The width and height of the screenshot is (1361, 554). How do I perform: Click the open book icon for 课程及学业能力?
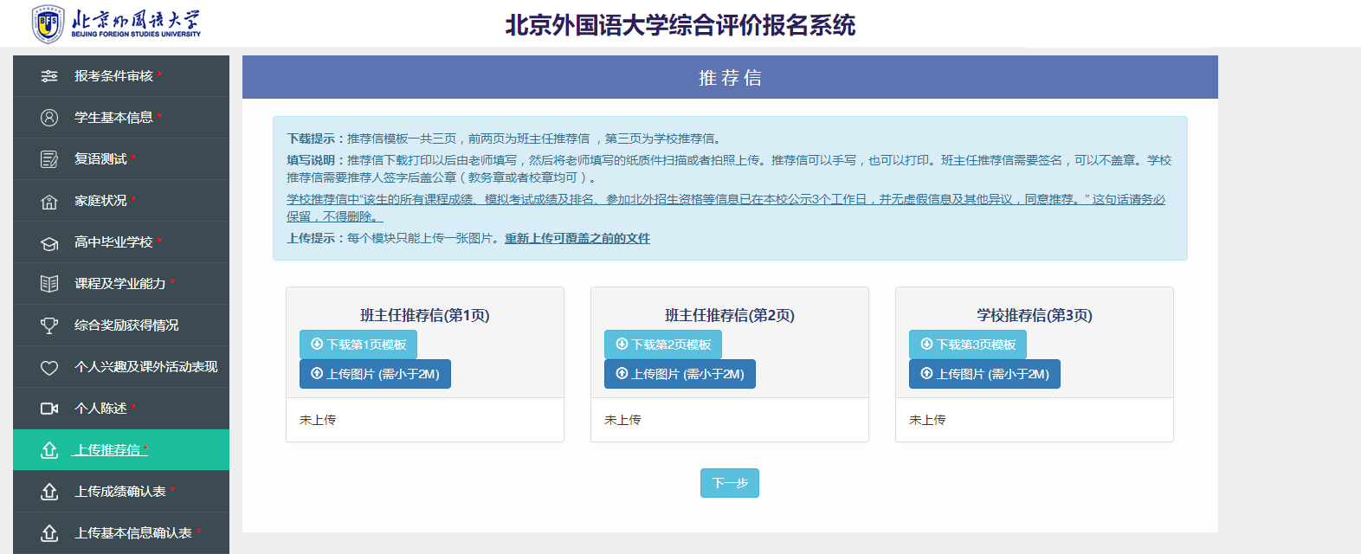click(x=49, y=284)
